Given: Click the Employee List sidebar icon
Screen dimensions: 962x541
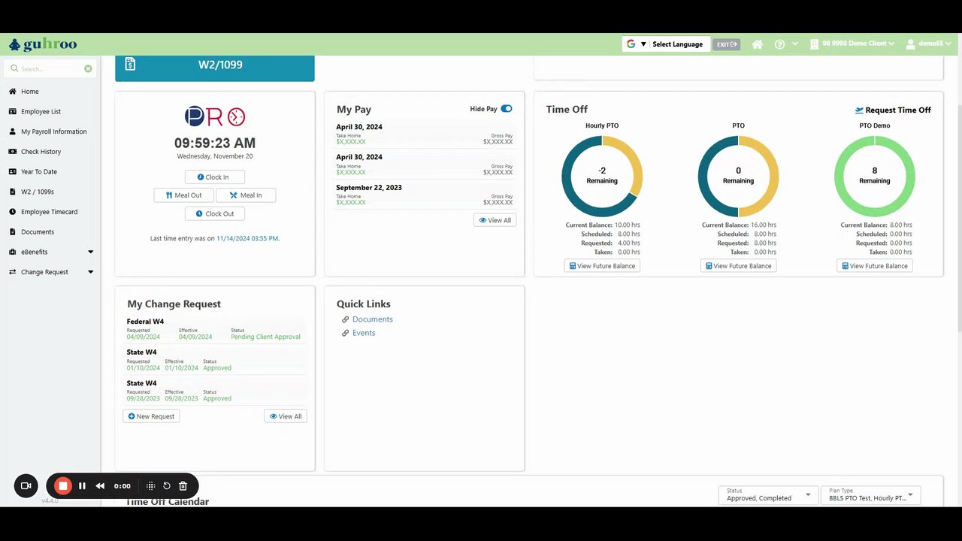Looking at the screenshot, I should [x=13, y=111].
